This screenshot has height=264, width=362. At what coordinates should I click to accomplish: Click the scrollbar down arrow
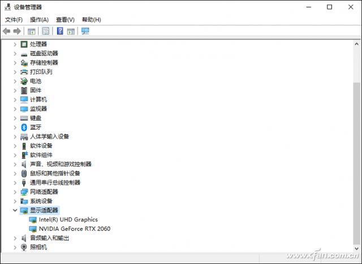click(x=356, y=249)
